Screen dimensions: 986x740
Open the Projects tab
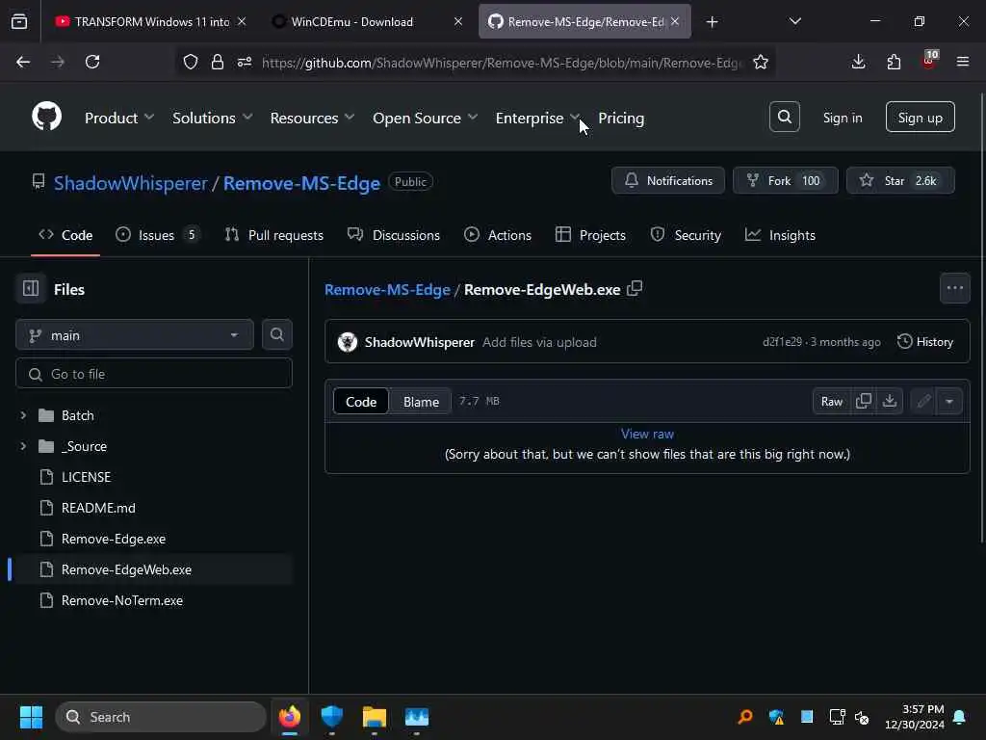click(x=590, y=235)
